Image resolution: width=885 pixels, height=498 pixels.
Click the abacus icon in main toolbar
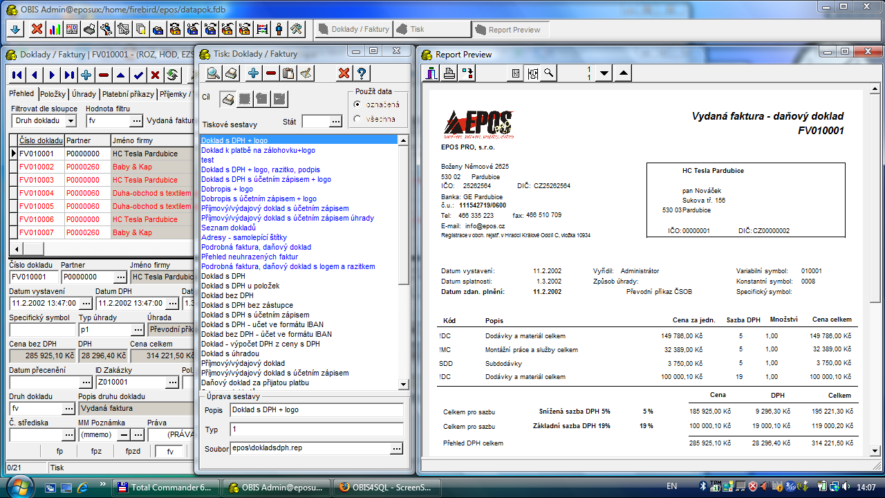click(262, 29)
